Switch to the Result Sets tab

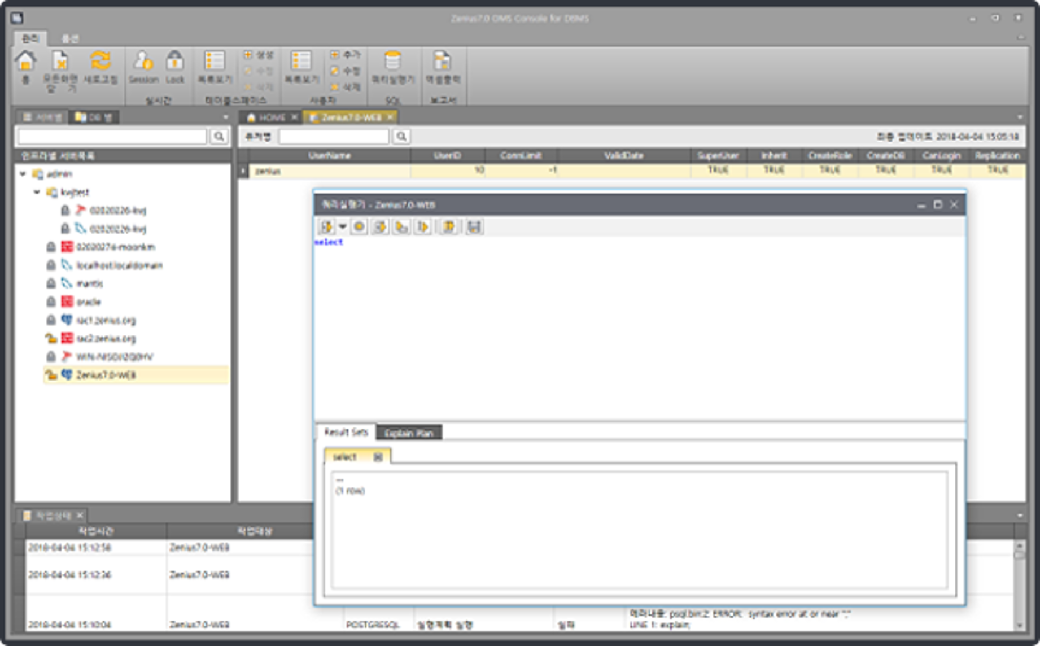[x=346, y=432]
